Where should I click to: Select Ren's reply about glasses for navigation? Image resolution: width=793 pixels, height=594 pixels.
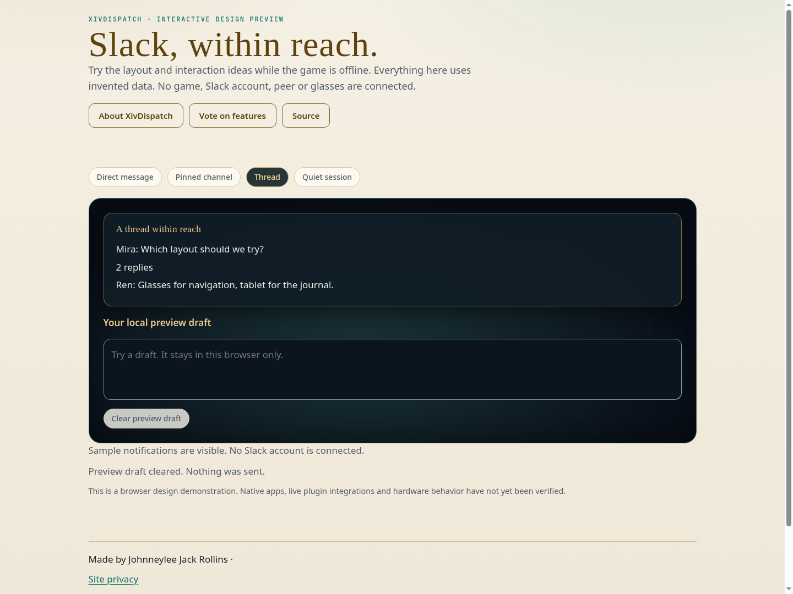pyautogui.click(x=225, y=285)
